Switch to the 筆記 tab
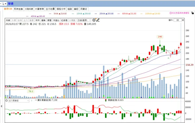This screenshot has height=123, width=195. (76, 9)
